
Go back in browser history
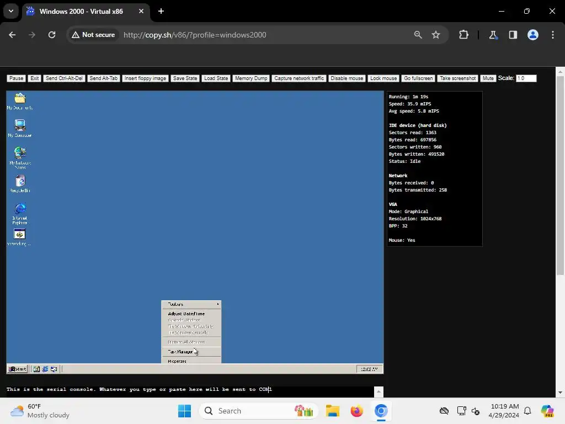(x=12, y=35)
